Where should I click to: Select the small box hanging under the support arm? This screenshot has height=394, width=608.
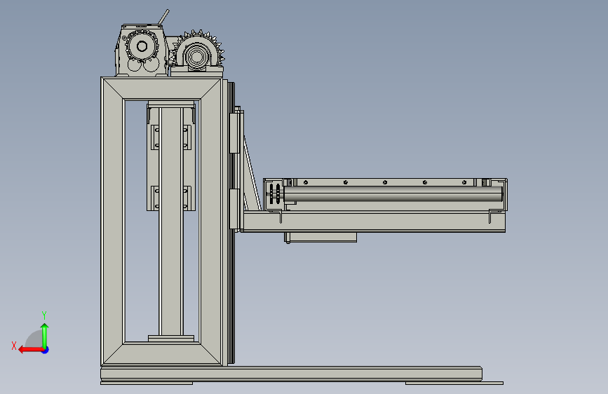tap(320, 238)
